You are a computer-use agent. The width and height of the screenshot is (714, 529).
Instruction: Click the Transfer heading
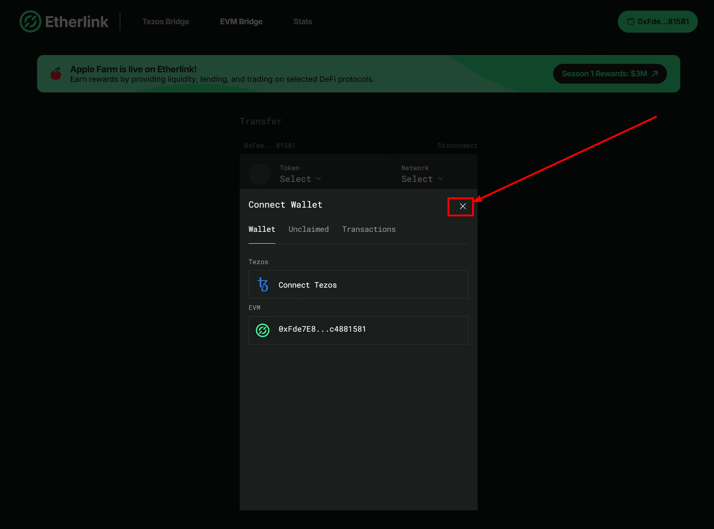[261, 121]
